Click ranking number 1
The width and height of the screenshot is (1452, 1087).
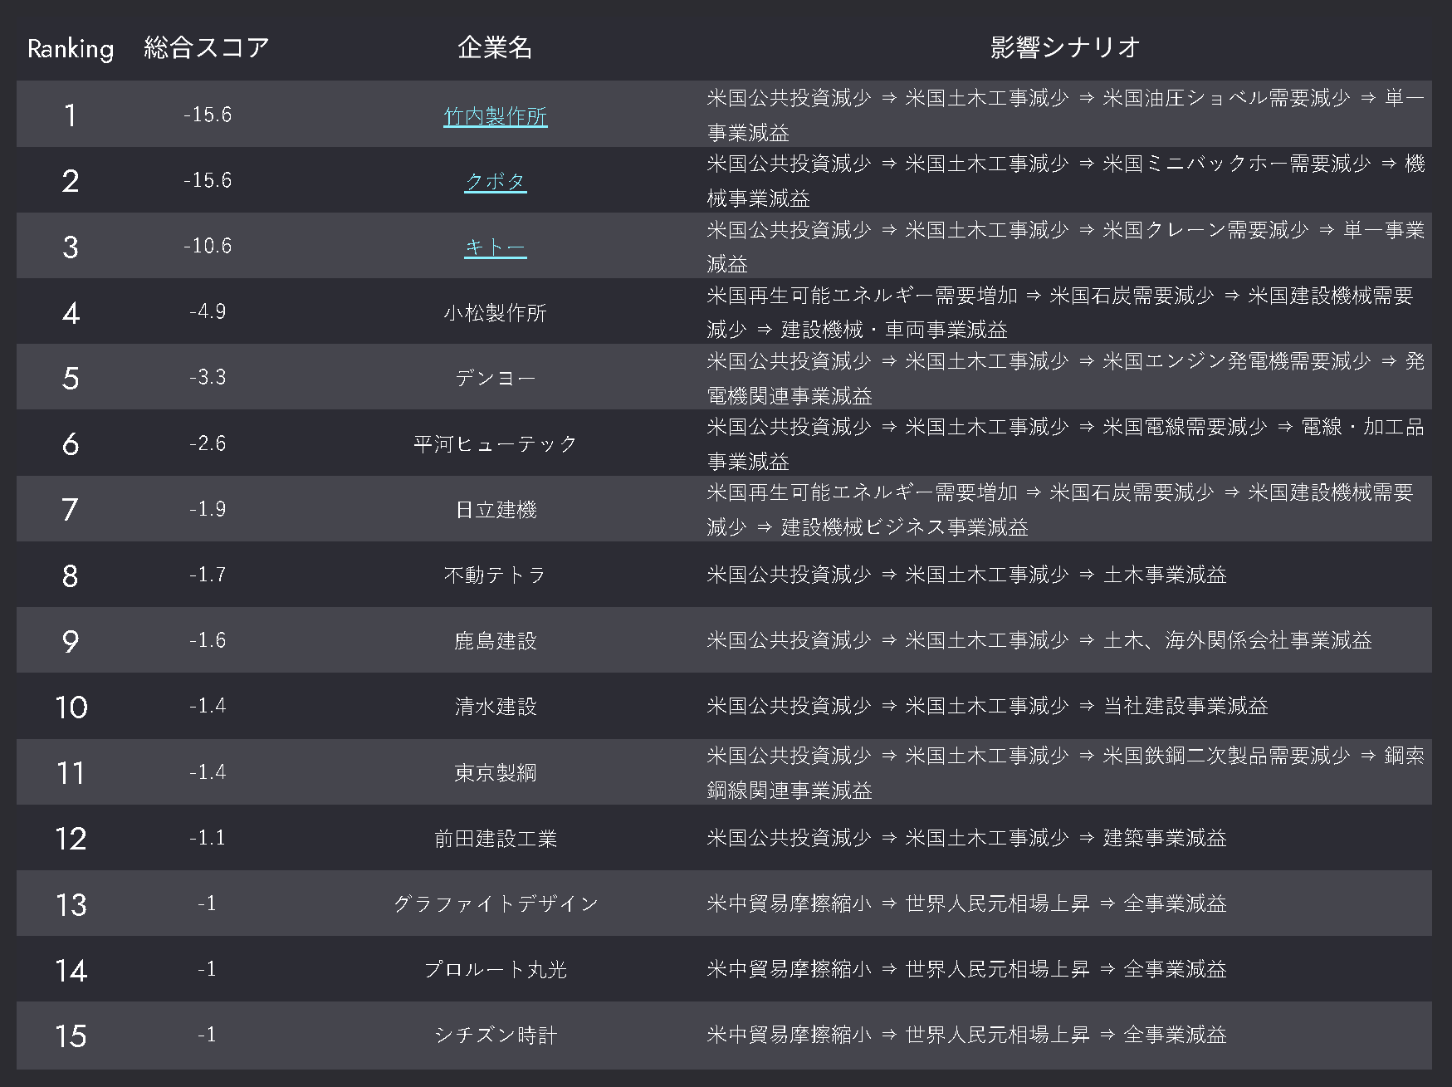(x=71, y=115)
